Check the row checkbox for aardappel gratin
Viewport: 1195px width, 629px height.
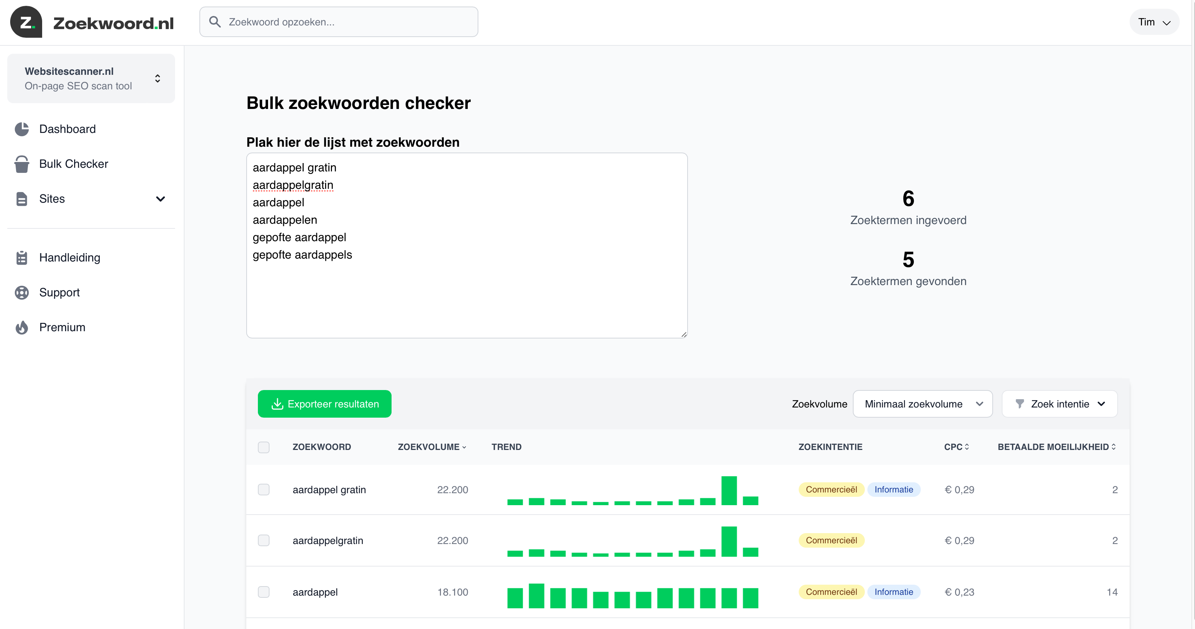click(x=264, y=490)
